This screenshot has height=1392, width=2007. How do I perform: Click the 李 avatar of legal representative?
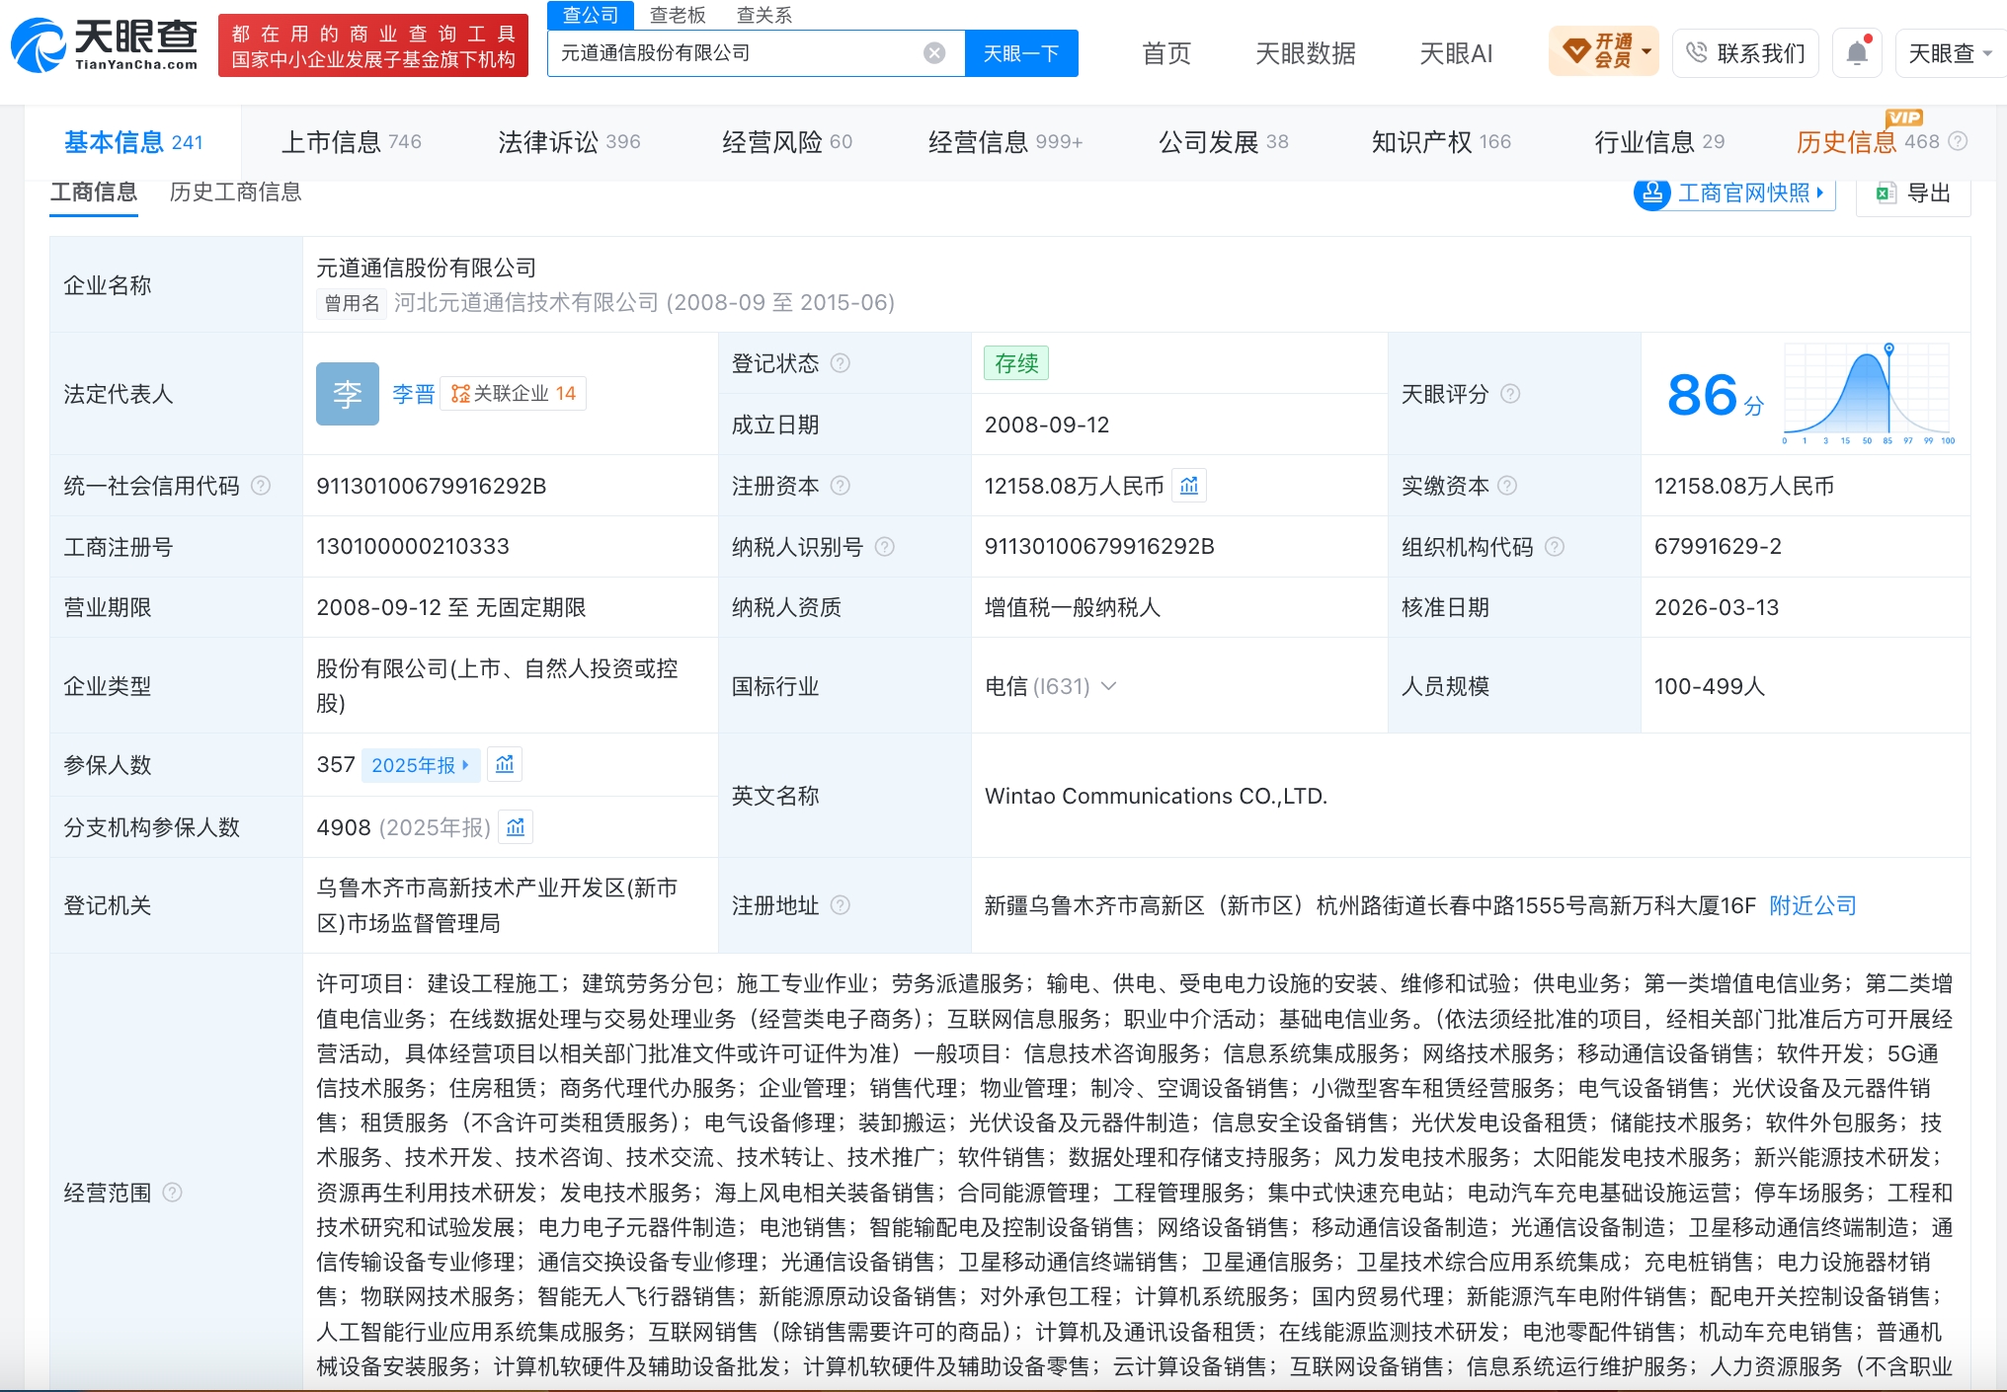348,394
